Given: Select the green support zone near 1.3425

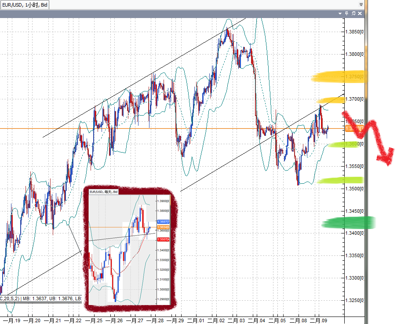Looking at the screenshot, I should [x=347, y=223].
